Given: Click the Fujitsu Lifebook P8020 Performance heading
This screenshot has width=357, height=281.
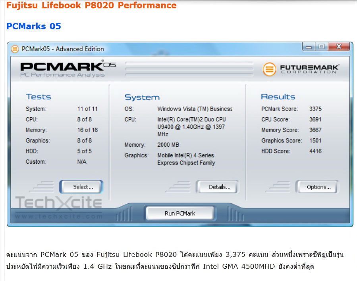Looking at the screenshot, I should click(x=91, y=5).
